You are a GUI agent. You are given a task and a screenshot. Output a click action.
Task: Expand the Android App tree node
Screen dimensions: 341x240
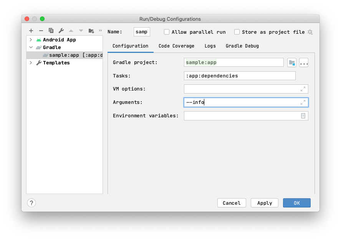pos(31,39)
